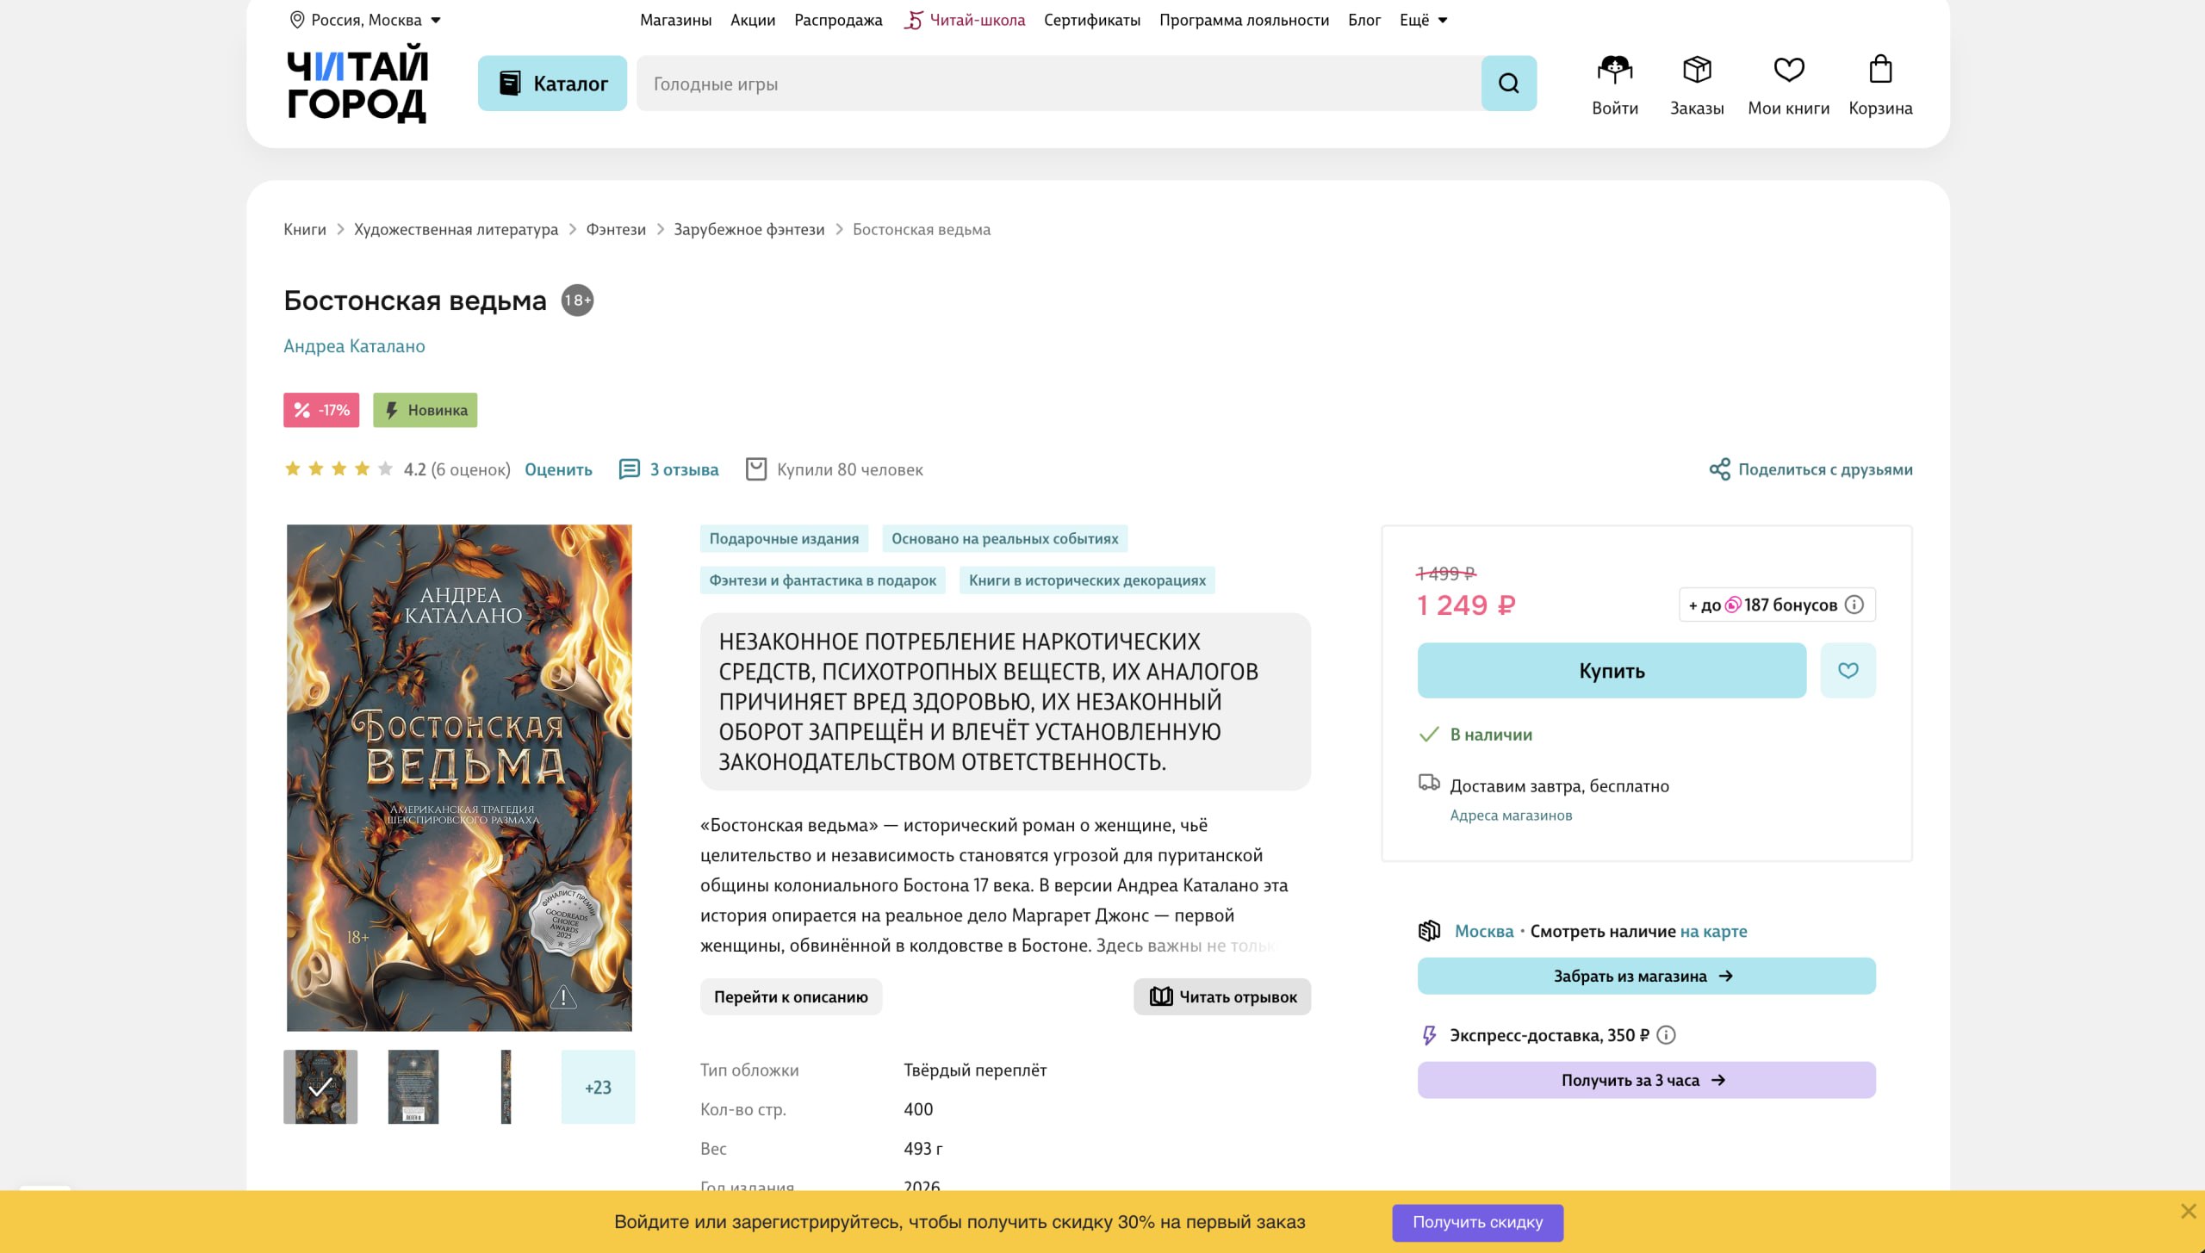Click the Новинка badge
Screen dimensions: 2205x1253
point(425,410)
